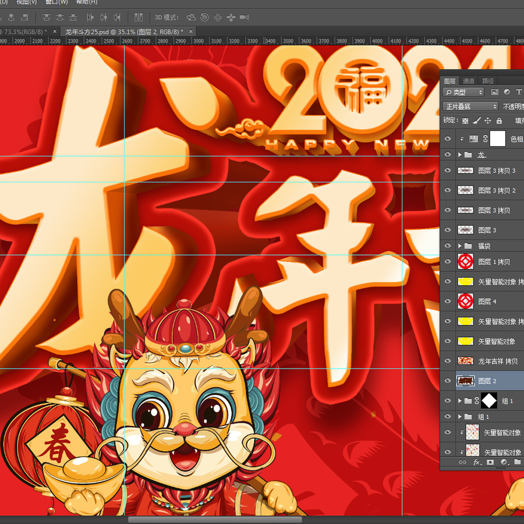This screenshot has height=524, width=524.
Task: Toggle eye for the 福袋 group
Action: click(448, 246)
